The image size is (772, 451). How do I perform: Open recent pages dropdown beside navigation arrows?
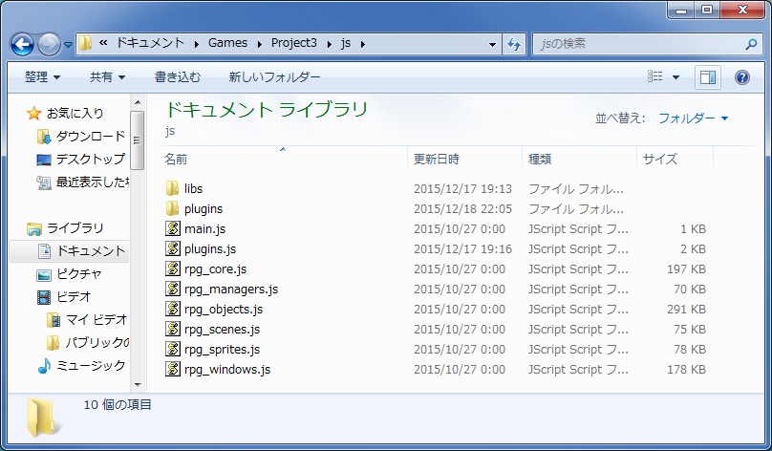[68, 44]
